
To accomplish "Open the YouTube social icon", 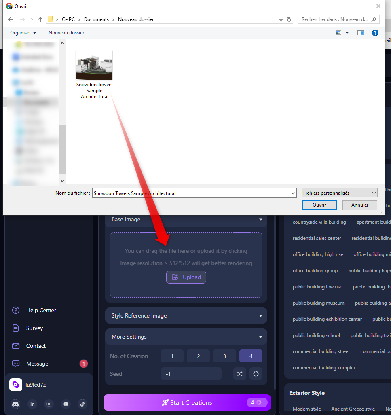I will click(x=66, y=404).
